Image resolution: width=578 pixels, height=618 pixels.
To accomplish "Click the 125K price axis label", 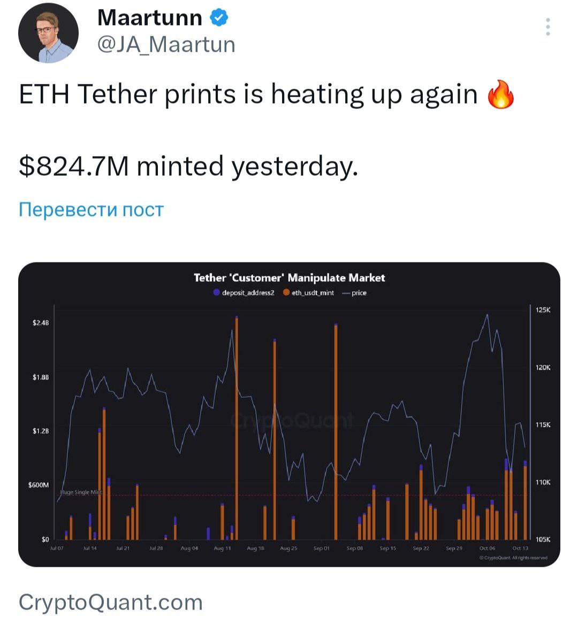I will [x=543, y=310].
